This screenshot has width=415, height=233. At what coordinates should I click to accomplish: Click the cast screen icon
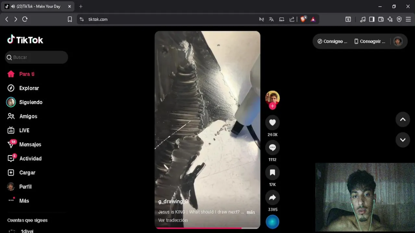pos(282,19)
